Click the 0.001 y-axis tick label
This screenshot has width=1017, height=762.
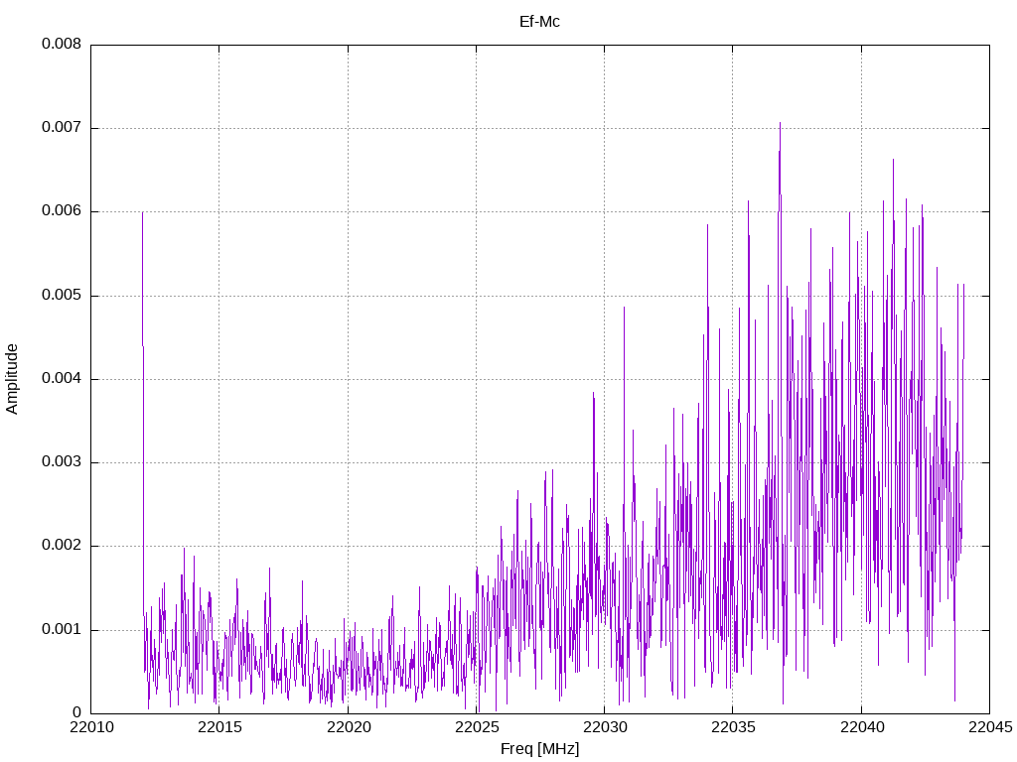[x=62, y=630]
